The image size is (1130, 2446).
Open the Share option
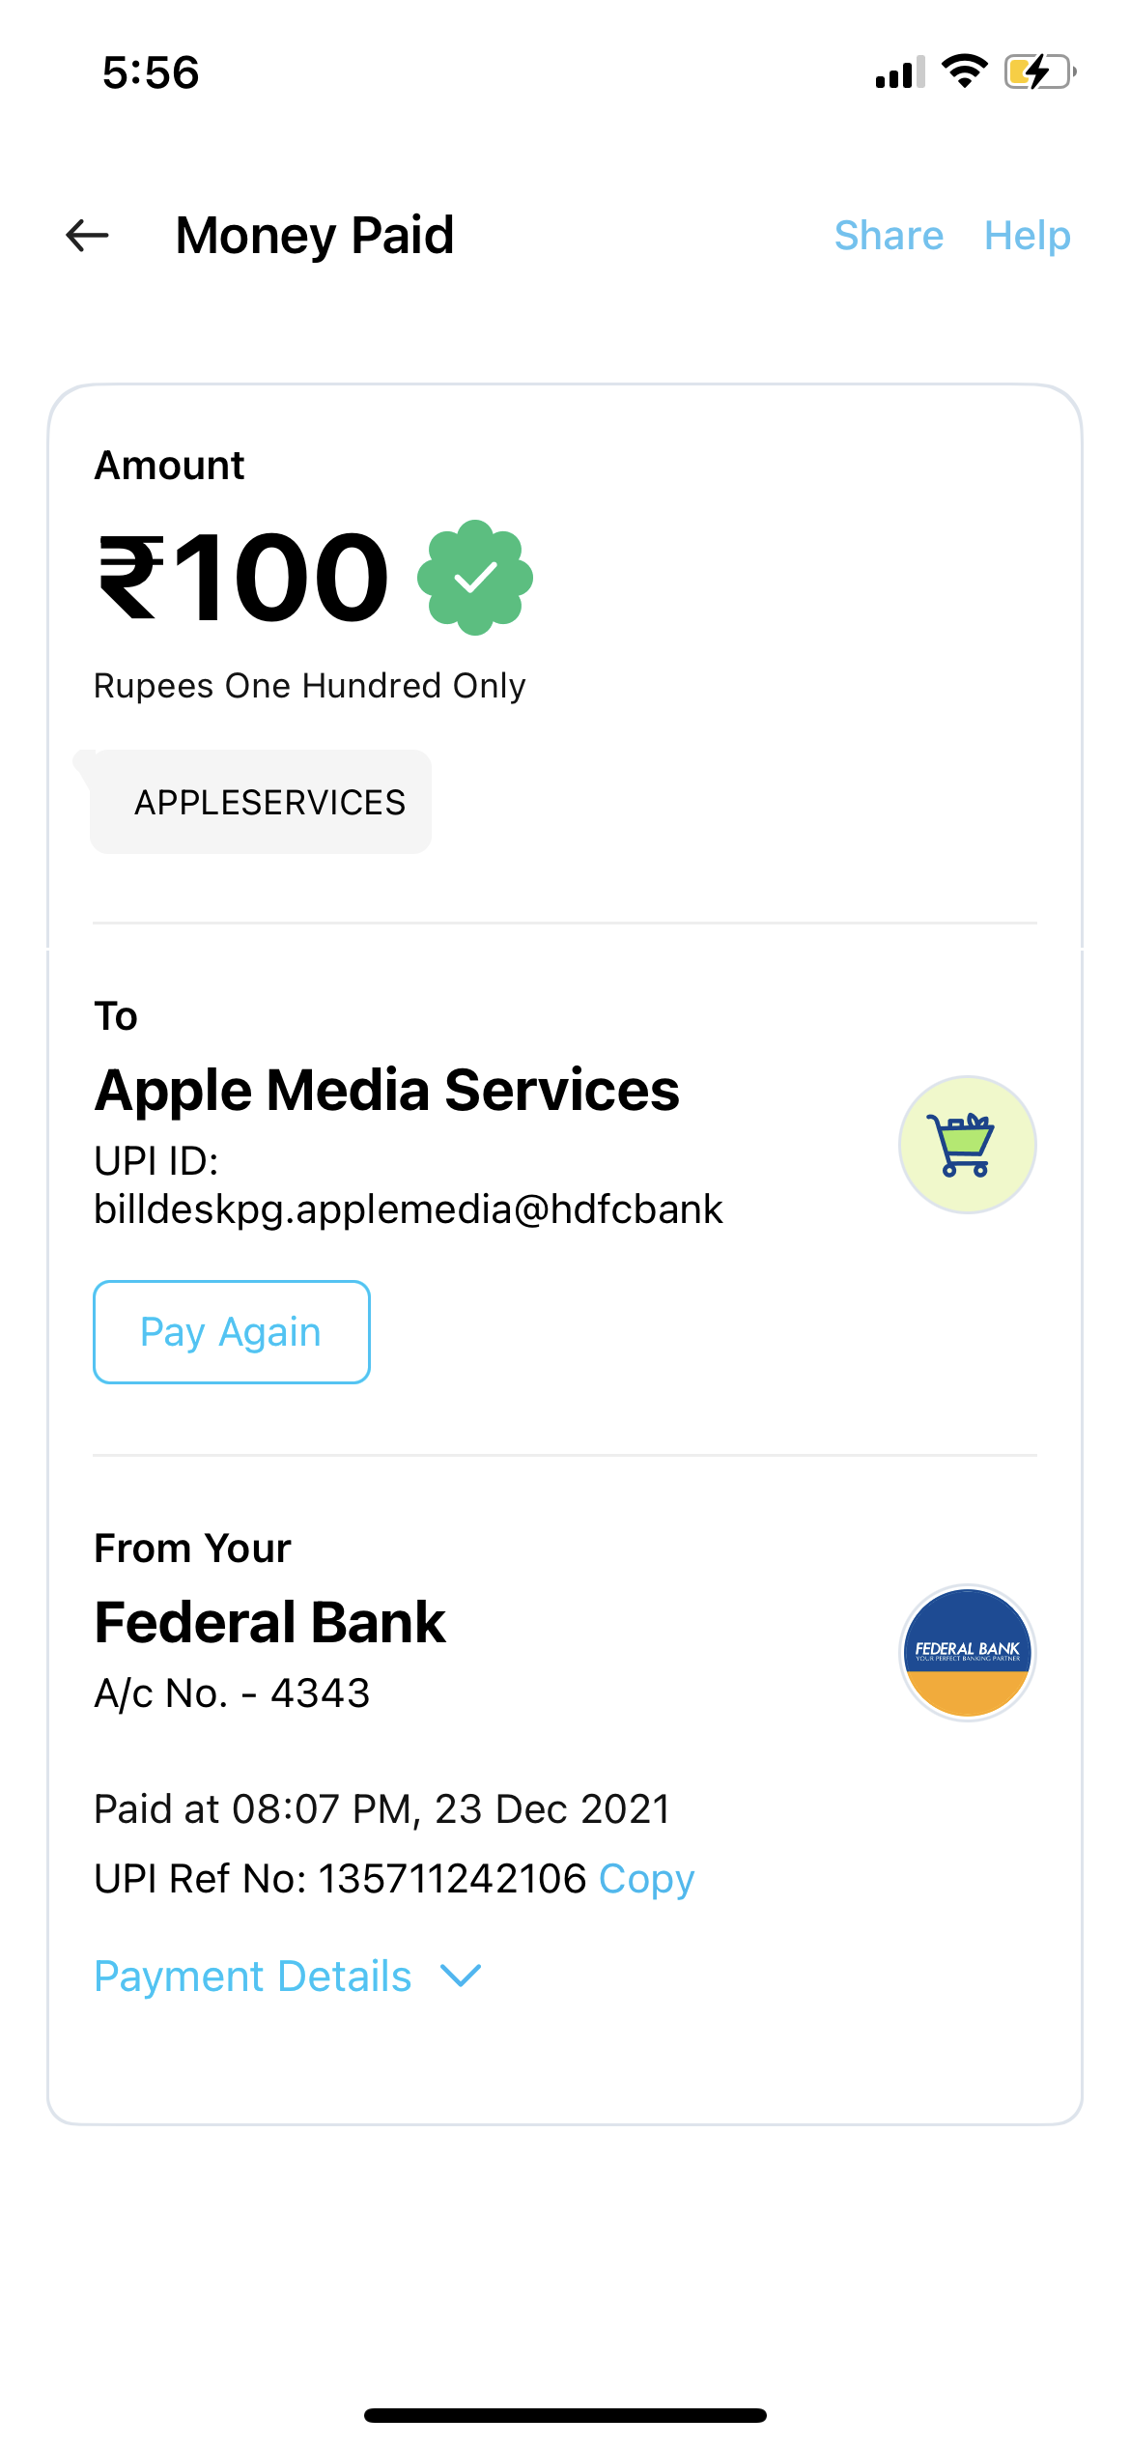889,236
